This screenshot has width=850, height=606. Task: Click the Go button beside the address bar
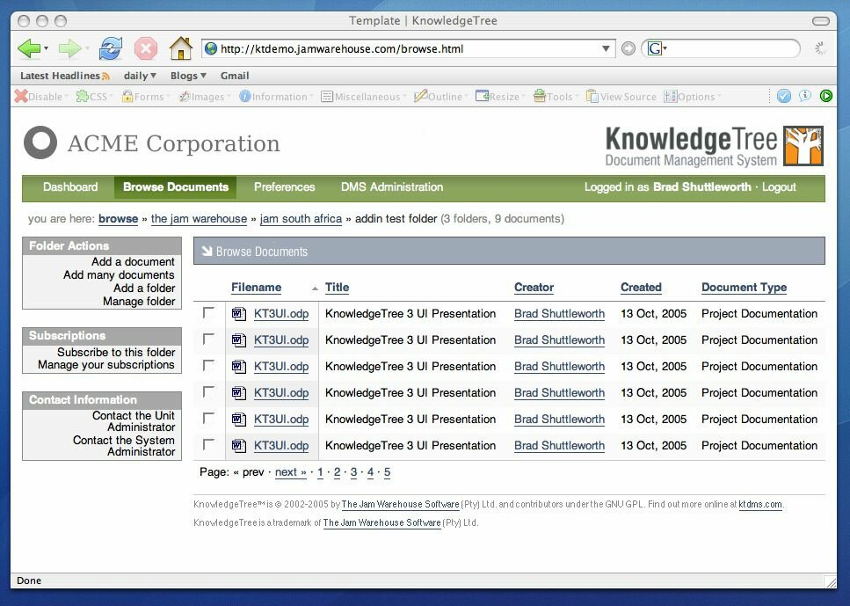tap(628, 49)
